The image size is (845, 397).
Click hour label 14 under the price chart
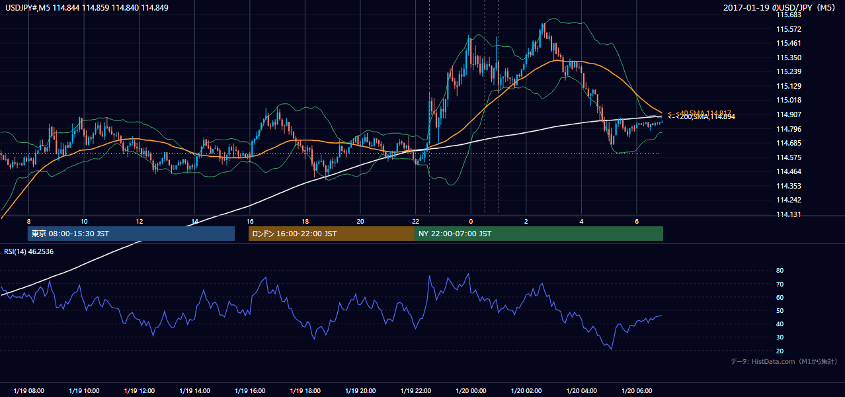pos(194,220)
